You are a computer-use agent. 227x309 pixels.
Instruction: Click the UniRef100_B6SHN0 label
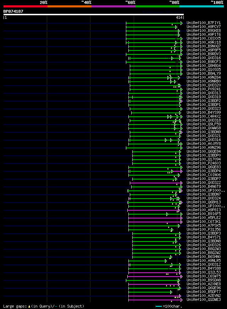(204, 257)
